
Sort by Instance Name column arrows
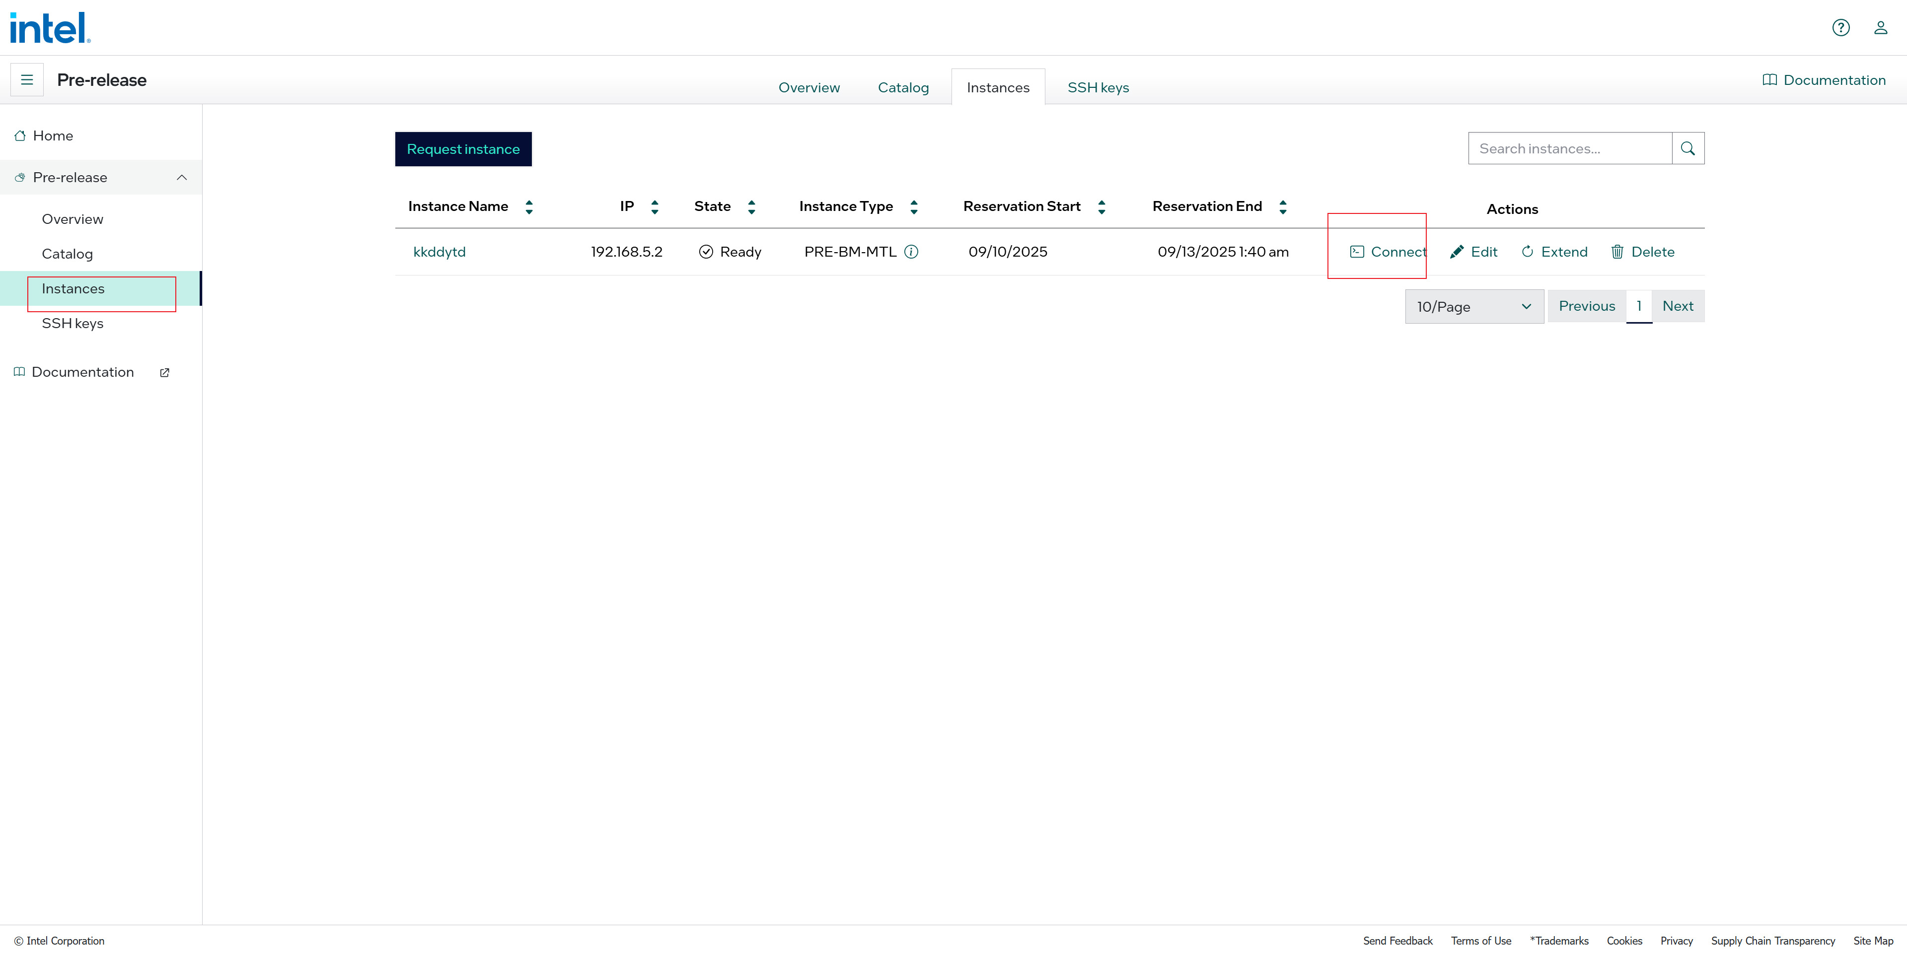(x=528, y=207)
